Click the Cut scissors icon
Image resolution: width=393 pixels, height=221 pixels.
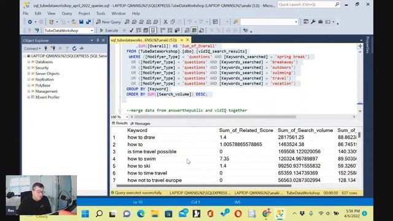tap(165, 22)
